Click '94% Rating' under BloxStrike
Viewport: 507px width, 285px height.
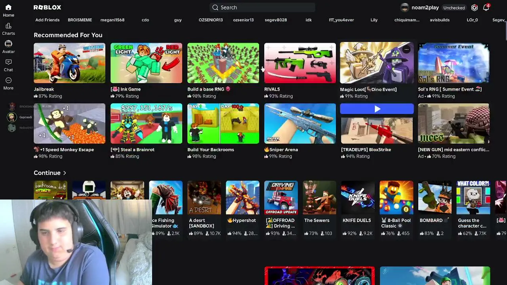coord(356,156)
